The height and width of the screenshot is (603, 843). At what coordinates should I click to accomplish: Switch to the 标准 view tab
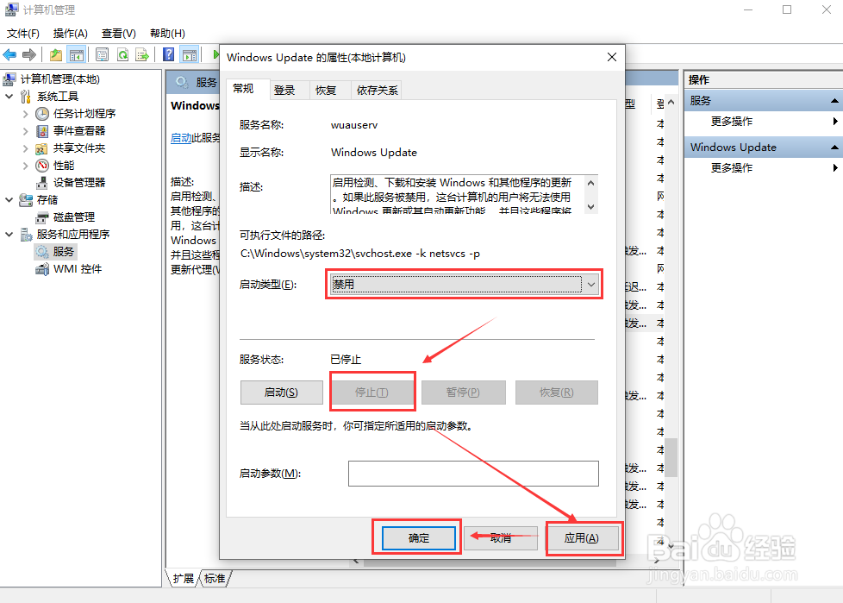215,578
